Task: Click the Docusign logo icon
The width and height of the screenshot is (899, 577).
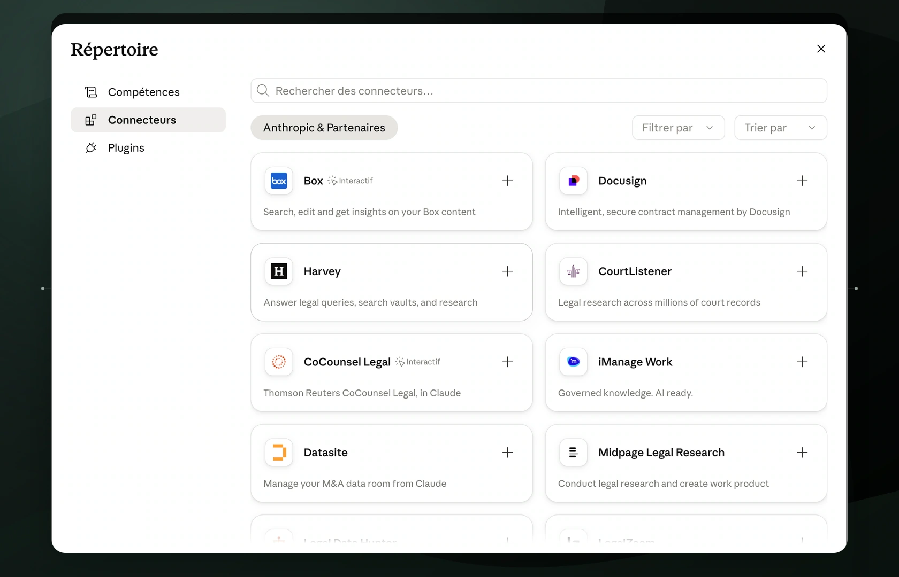Action: [574, 181]
